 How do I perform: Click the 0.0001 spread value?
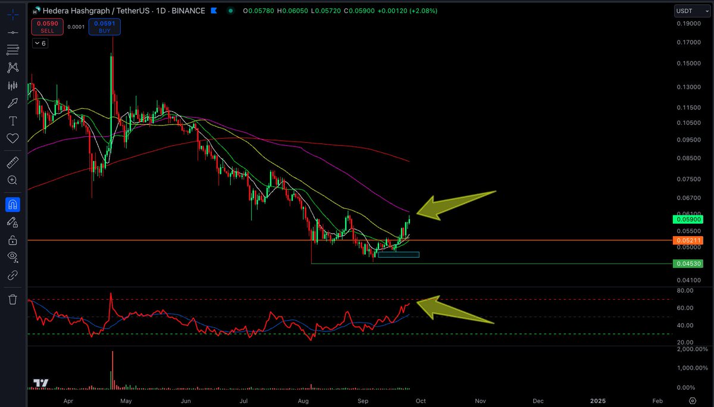click(76, 27)
